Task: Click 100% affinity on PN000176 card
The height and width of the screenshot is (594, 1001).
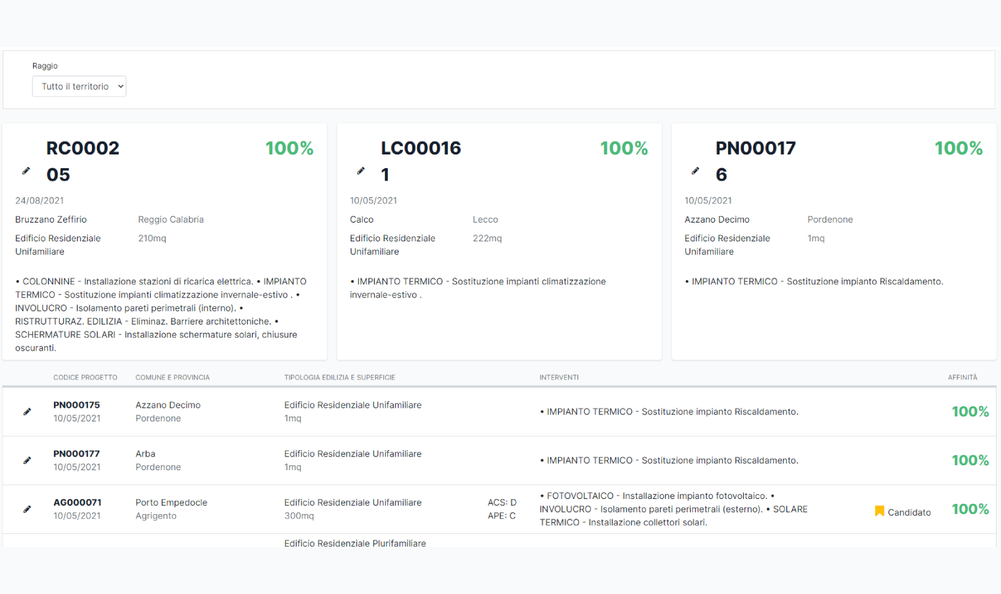Action: tap(958, 148)
